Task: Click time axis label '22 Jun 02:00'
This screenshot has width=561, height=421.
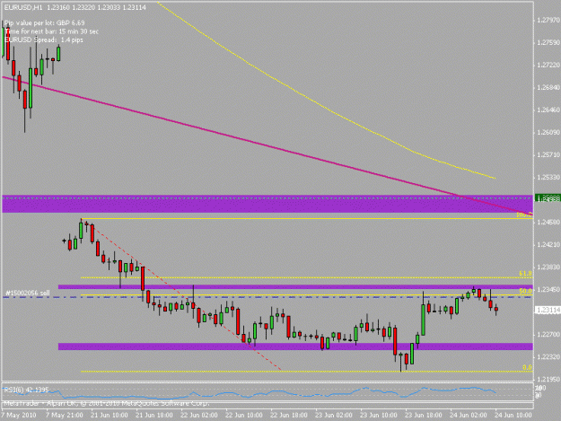Action: (199, 415)
